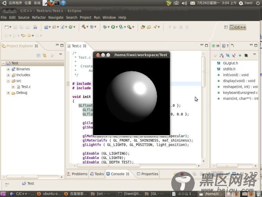This screenshot has height=197, width=262.
Task: Switch to the Tasks tab
Action: coord(97,174)
